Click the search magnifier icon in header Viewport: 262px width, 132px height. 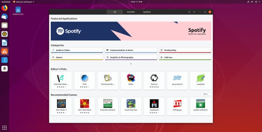coord(189,12)
